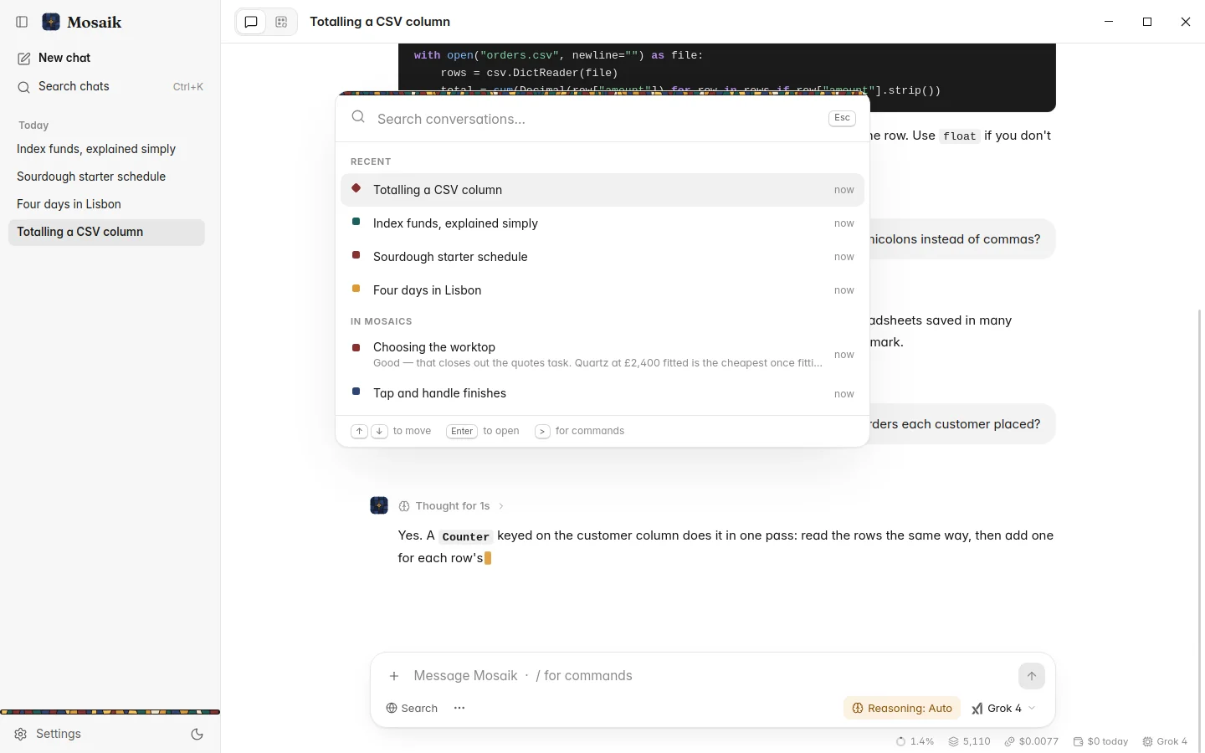
Task: Open Choosing the worktop mosaic result
Action: click(x=602, y=355)
